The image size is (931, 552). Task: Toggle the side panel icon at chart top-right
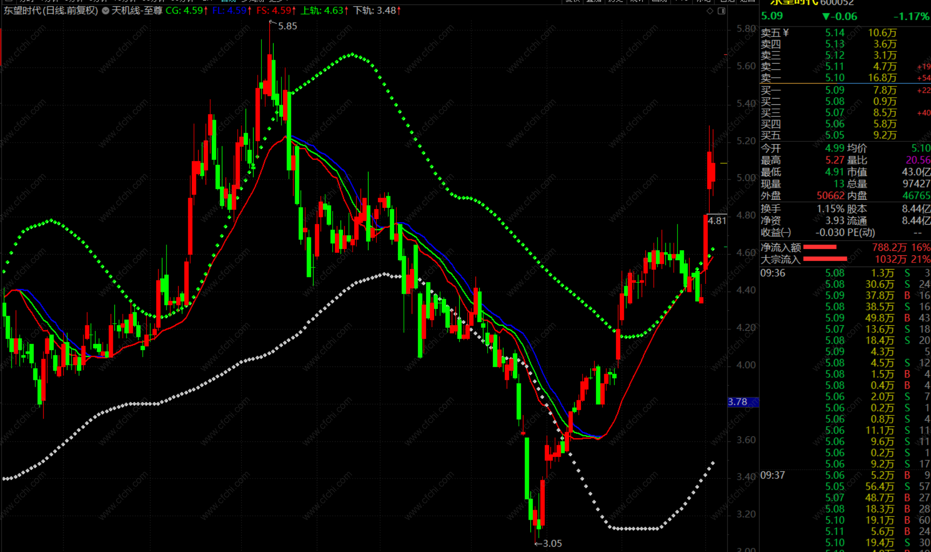722,11
